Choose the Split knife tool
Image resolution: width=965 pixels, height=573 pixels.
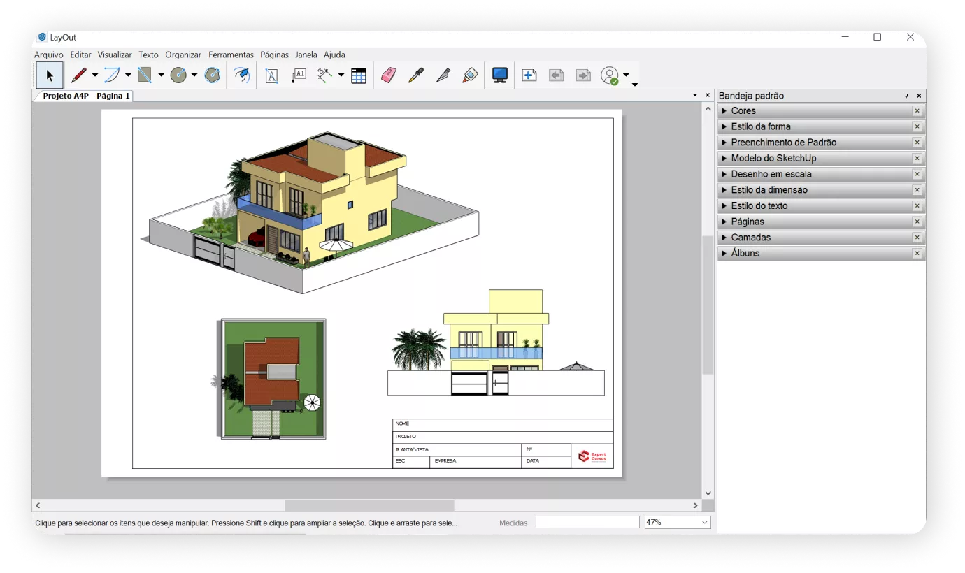point(443,75)
